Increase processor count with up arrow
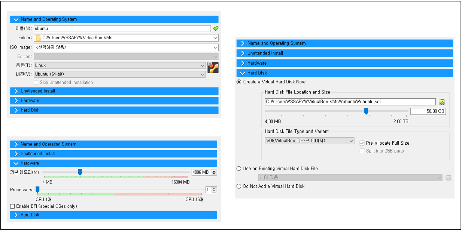 [x=214, y=188]
